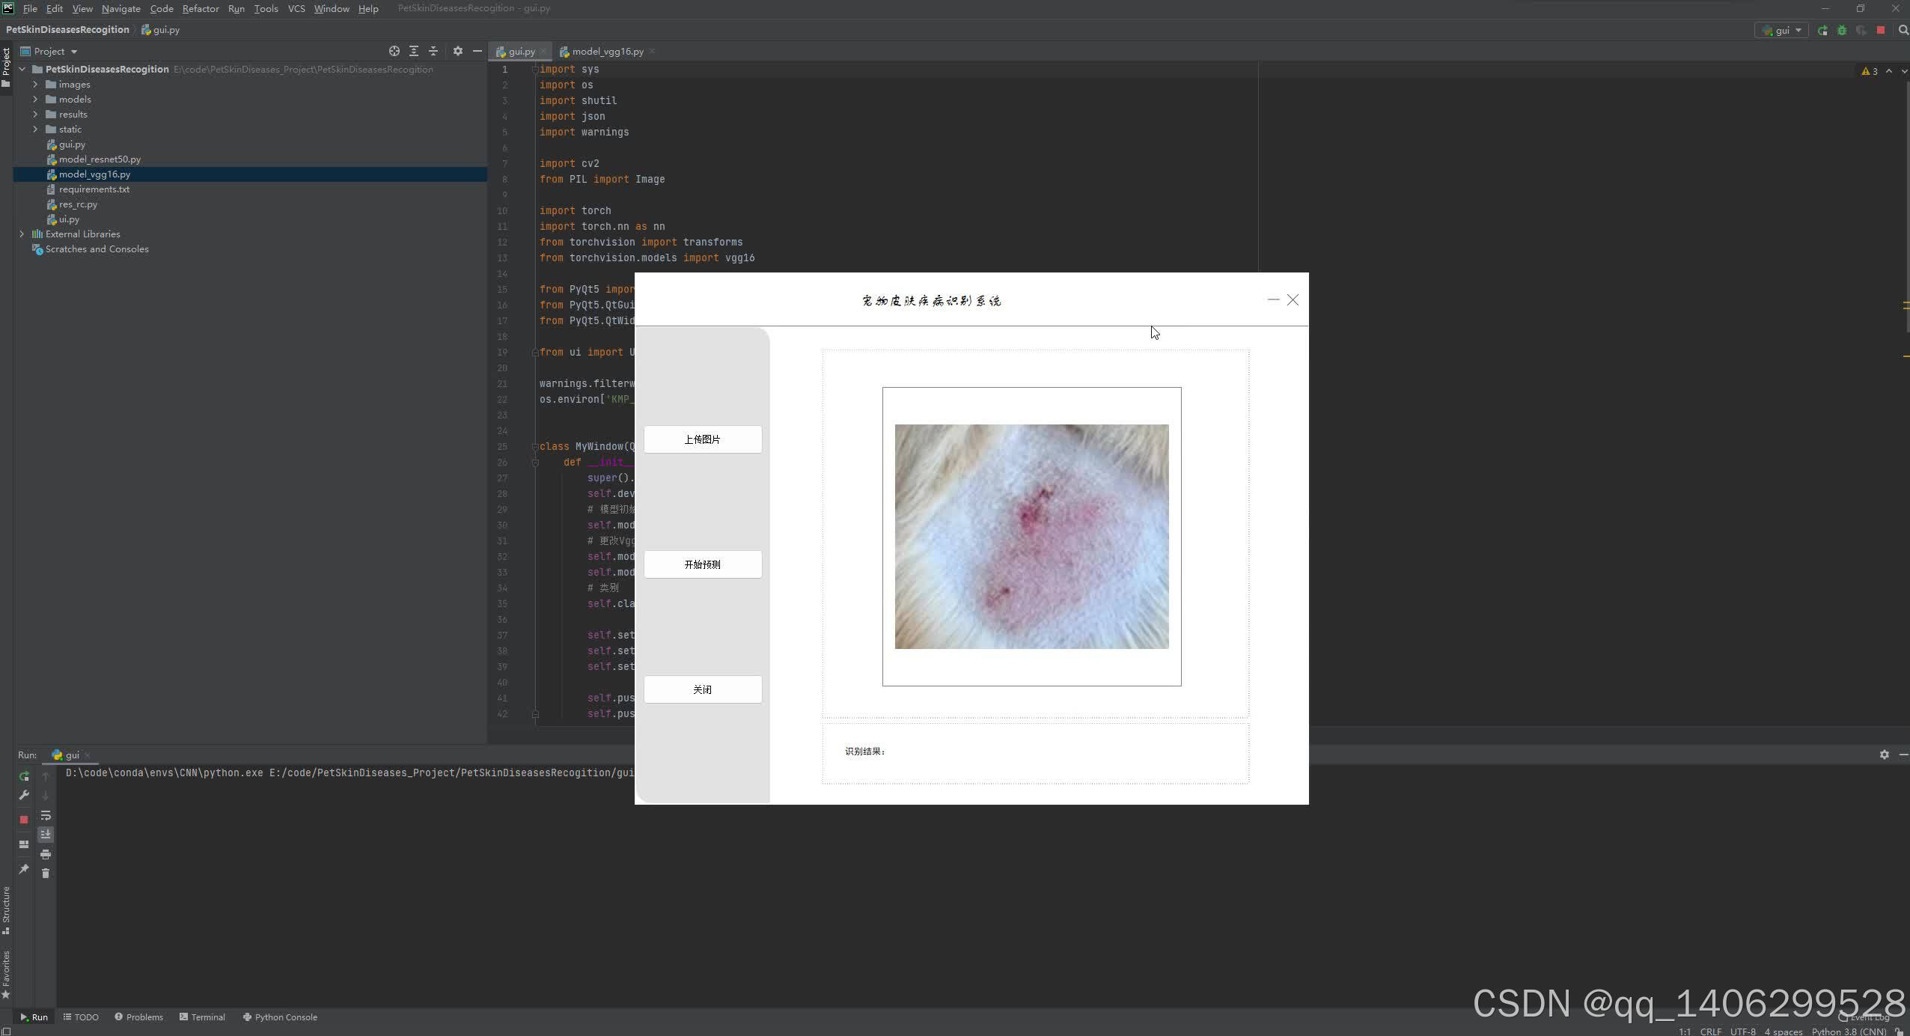Pin the Run tab with pin icon

click(24, 868)
